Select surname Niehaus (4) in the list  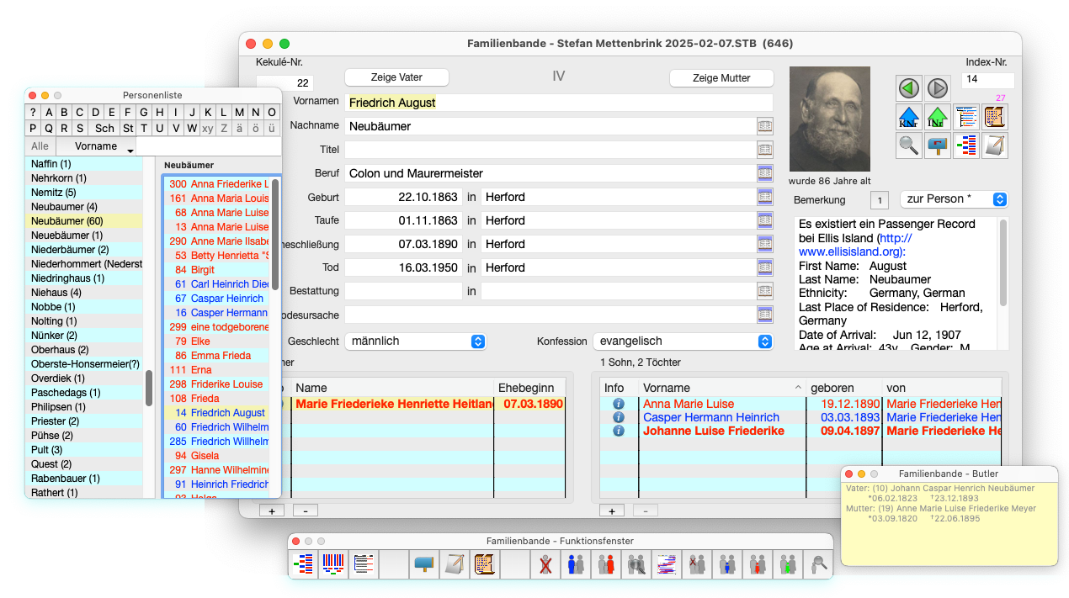coord(56,293)
